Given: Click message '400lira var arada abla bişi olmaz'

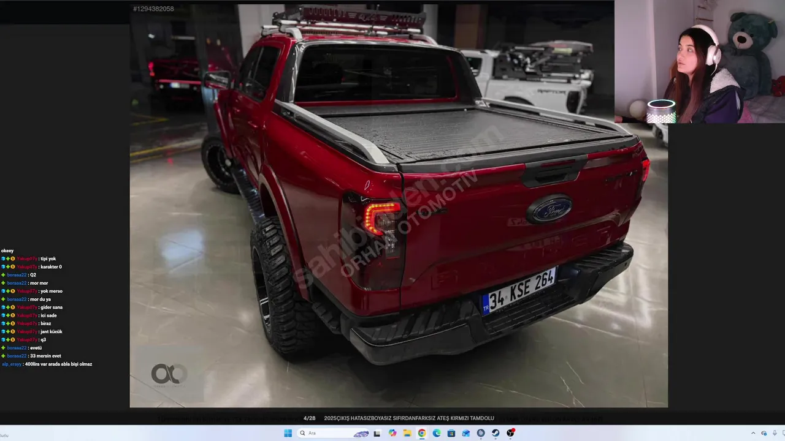Looking at the screenshot, I should tap(59, 364).
